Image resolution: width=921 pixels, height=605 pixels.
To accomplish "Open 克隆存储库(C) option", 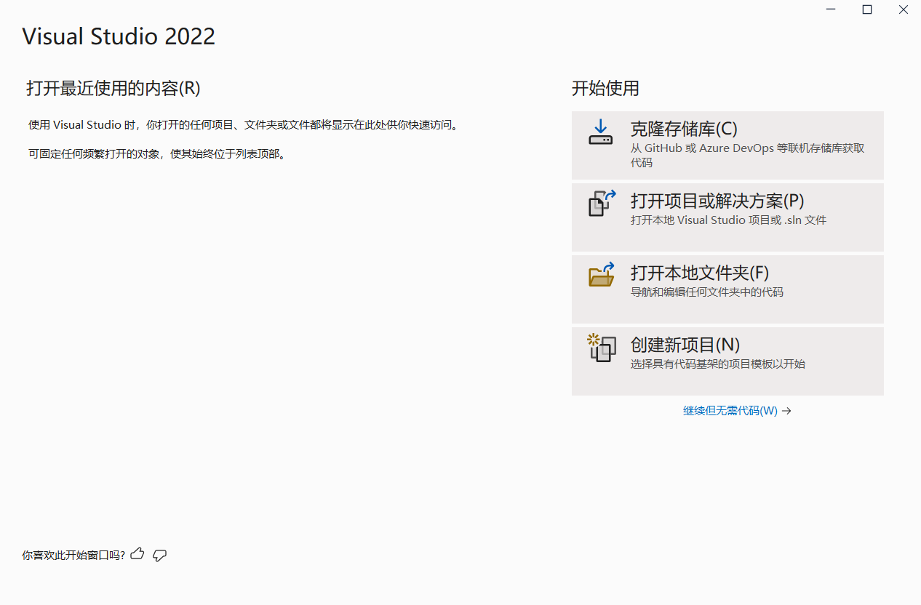I will [727, 145].
